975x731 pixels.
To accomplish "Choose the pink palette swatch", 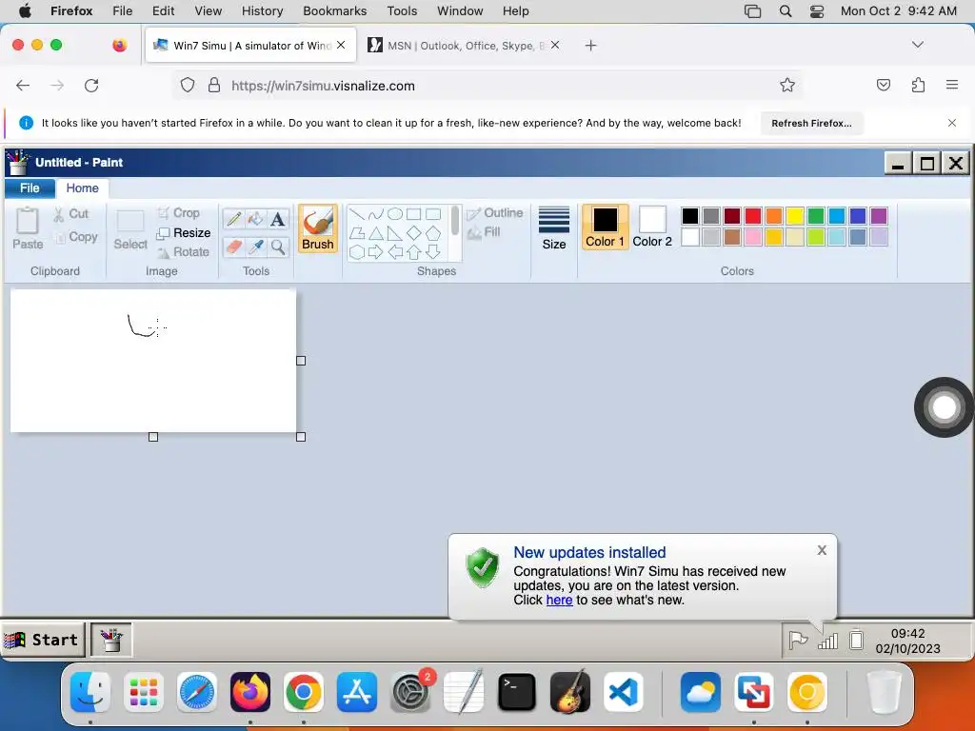I will (x=753, y=237).
